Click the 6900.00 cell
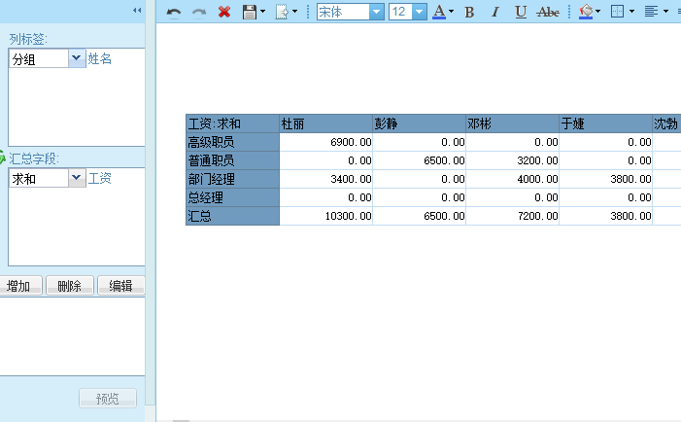This screenshot has height=422, width=681. coord(325,142)
